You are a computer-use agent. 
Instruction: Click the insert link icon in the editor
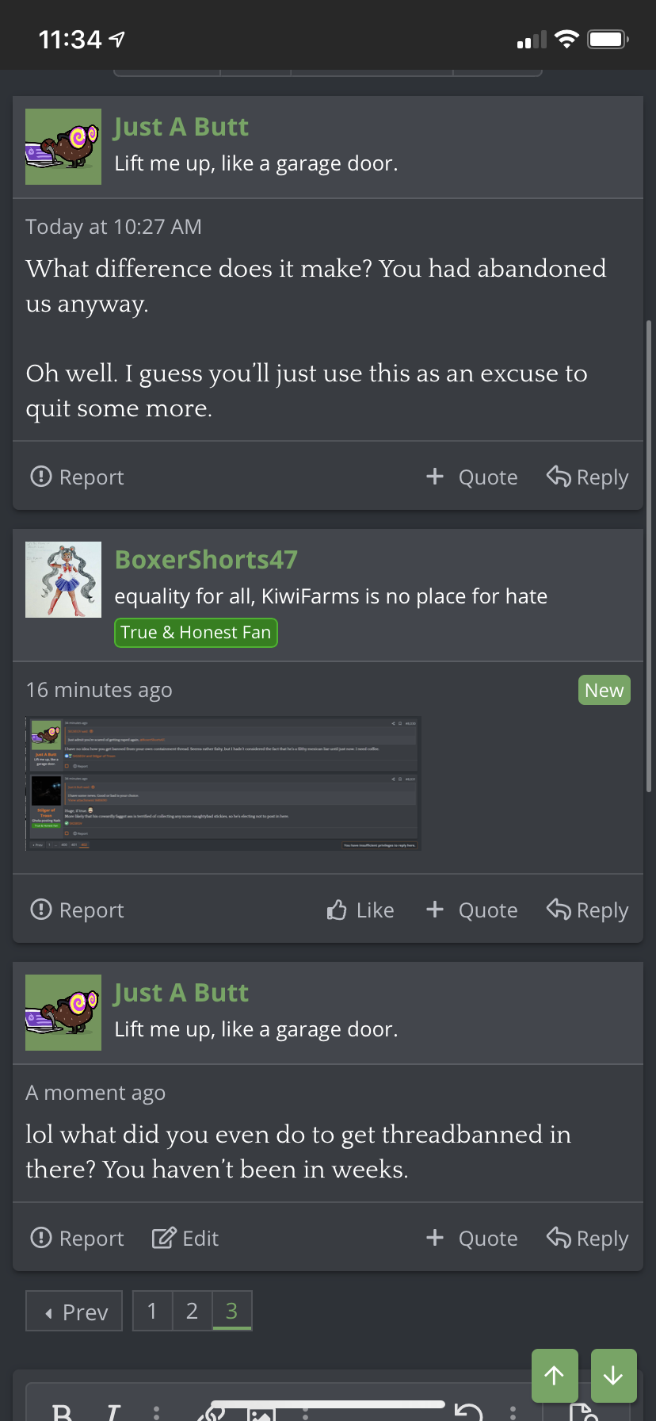pos(211,1413)
